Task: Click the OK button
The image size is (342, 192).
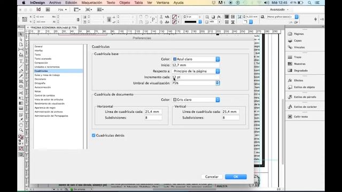Action: coord(236,177)
